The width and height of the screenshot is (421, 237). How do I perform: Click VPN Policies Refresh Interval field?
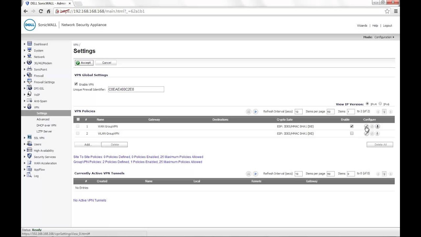point(298,112)
